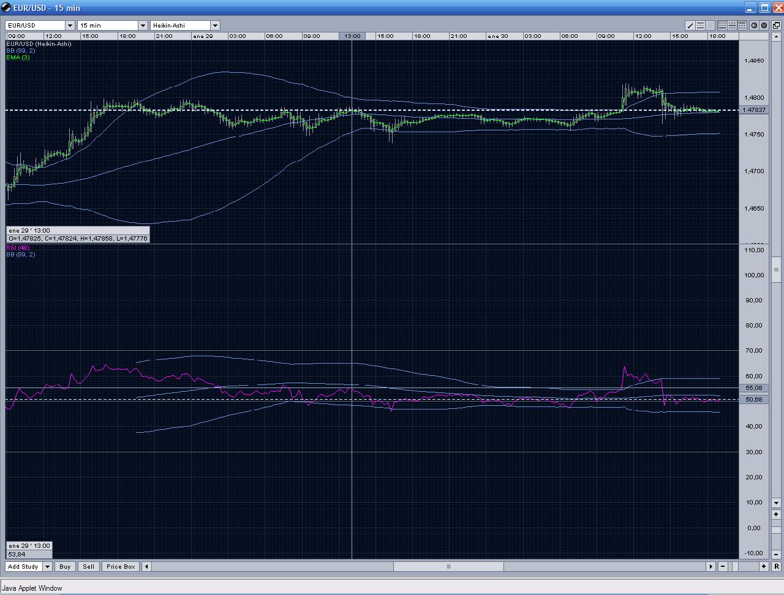Open the EUR/USD symbol dropdown
Screen dimensions: 784x595
[70, 26]
